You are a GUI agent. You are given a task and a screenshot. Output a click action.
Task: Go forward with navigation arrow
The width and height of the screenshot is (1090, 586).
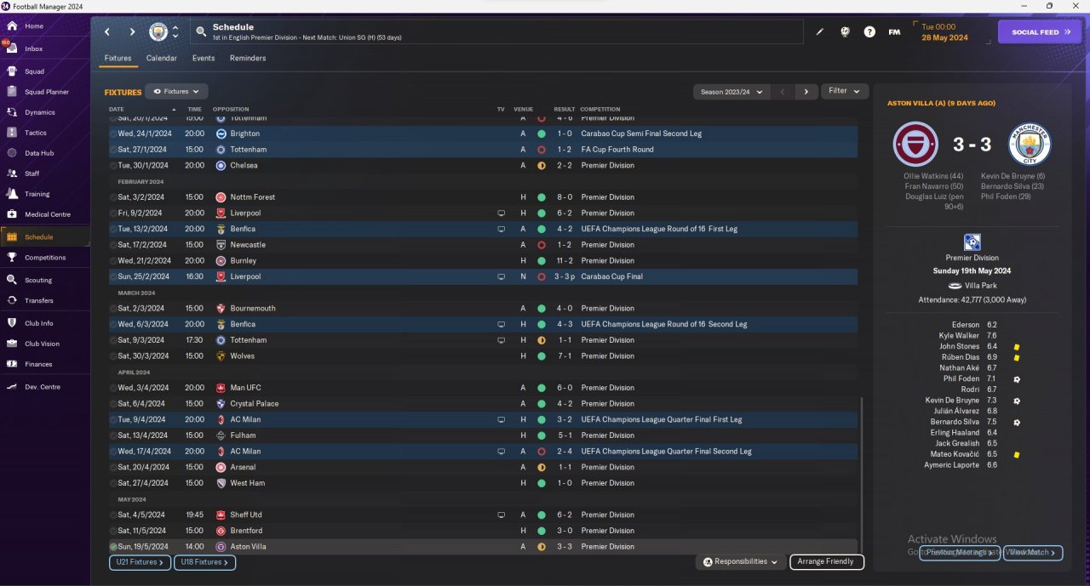pos(132,32)
